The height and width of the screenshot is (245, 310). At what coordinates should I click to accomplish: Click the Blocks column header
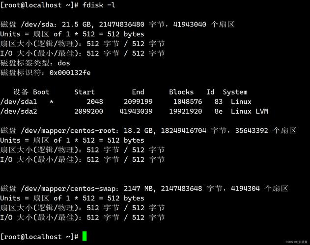(181, 92)
